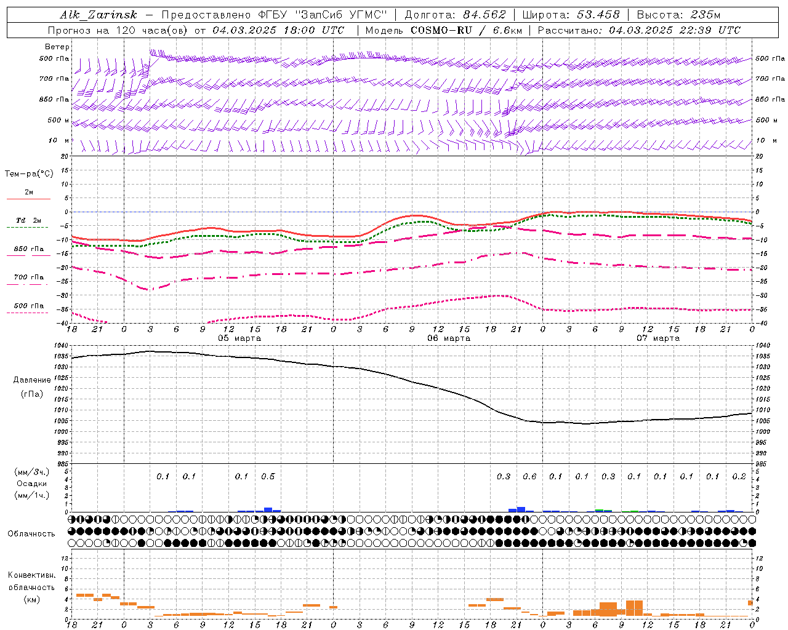Click the model name COSMO-RU / 6.6км
This screenshot has height=630, width=788.
[x=467, y=30]
